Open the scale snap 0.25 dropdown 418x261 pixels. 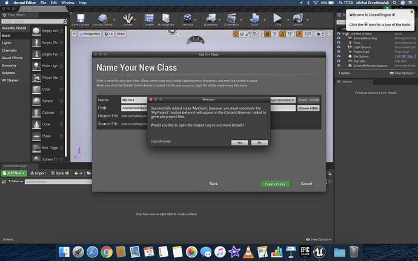tap(308, 34)
